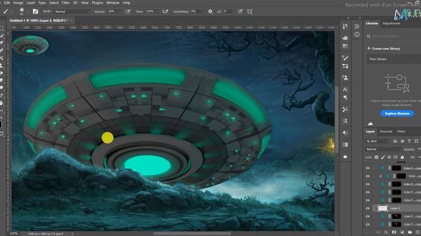
Task: Select Your Library entry
Action: [394, 59]
